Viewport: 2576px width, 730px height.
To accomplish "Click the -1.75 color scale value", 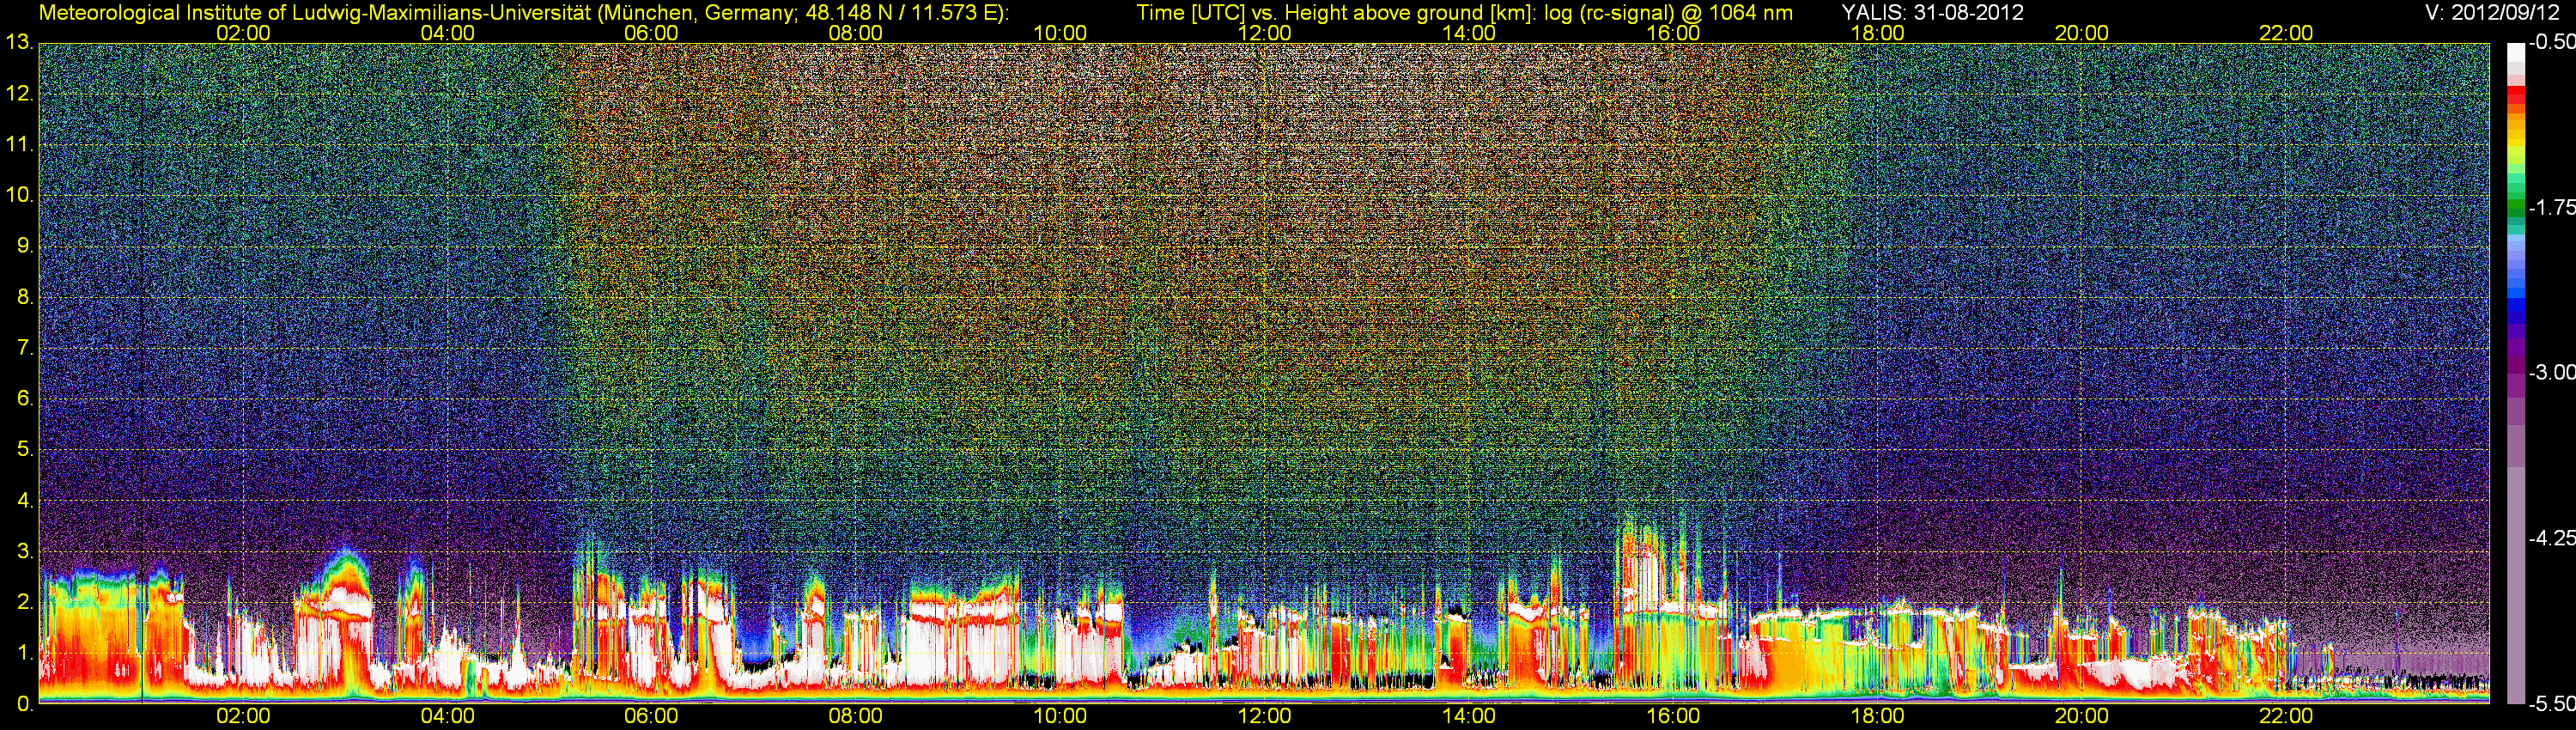I will click(2551, 207).
